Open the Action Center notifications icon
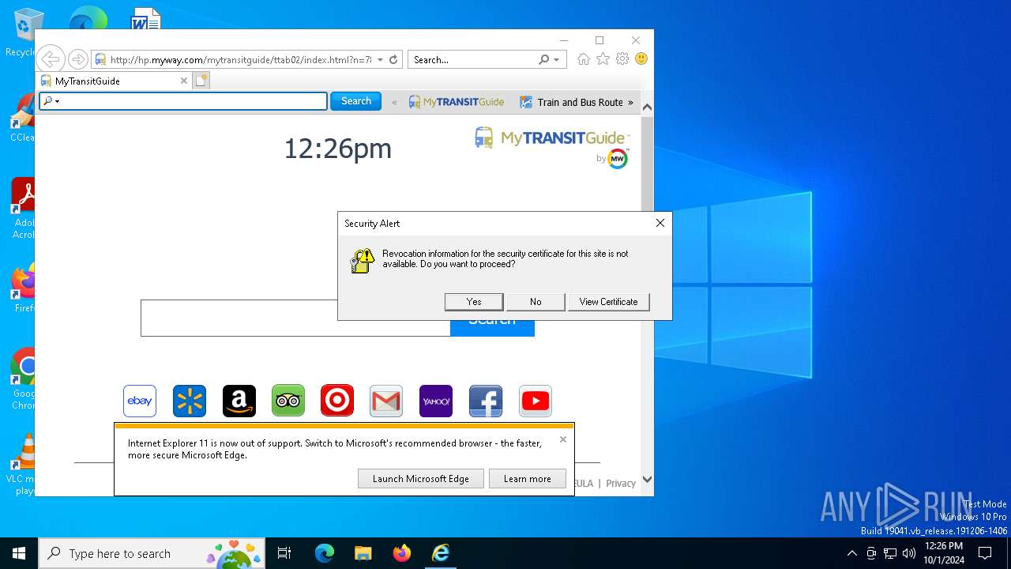 tap(985, 553)
